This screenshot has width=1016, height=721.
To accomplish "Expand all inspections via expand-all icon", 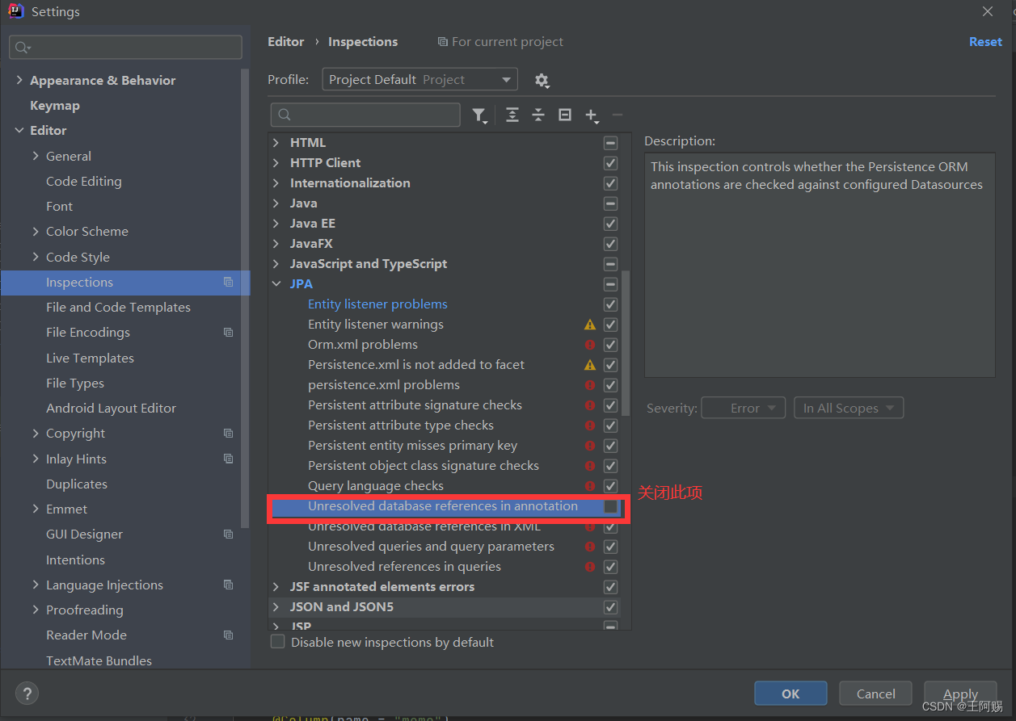I will (512, 115).
